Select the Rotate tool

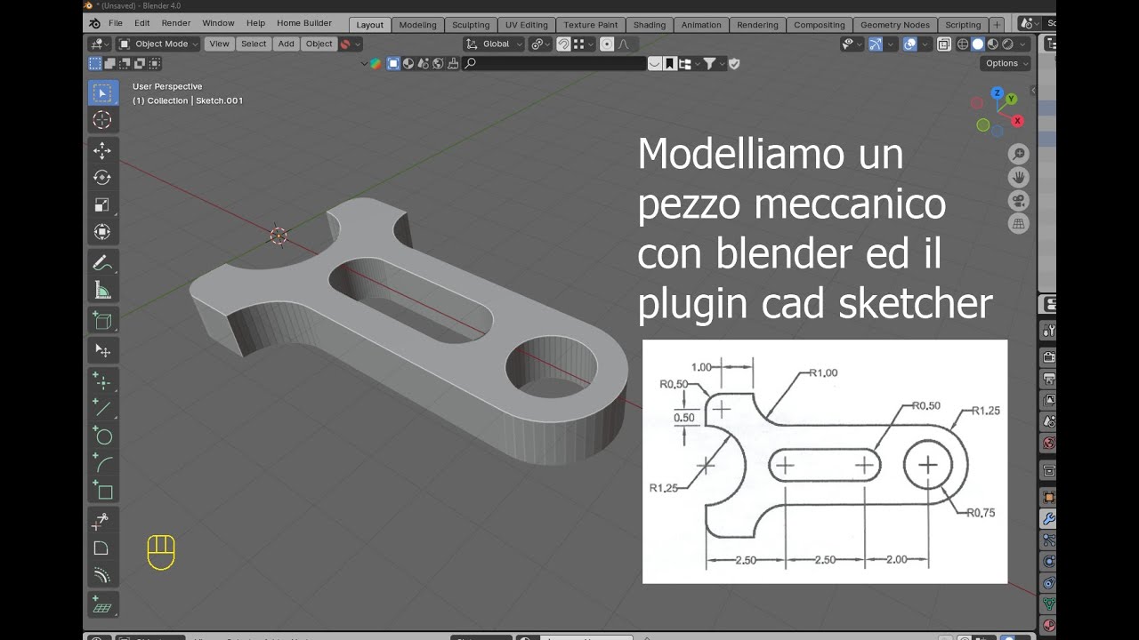[102, 178]
